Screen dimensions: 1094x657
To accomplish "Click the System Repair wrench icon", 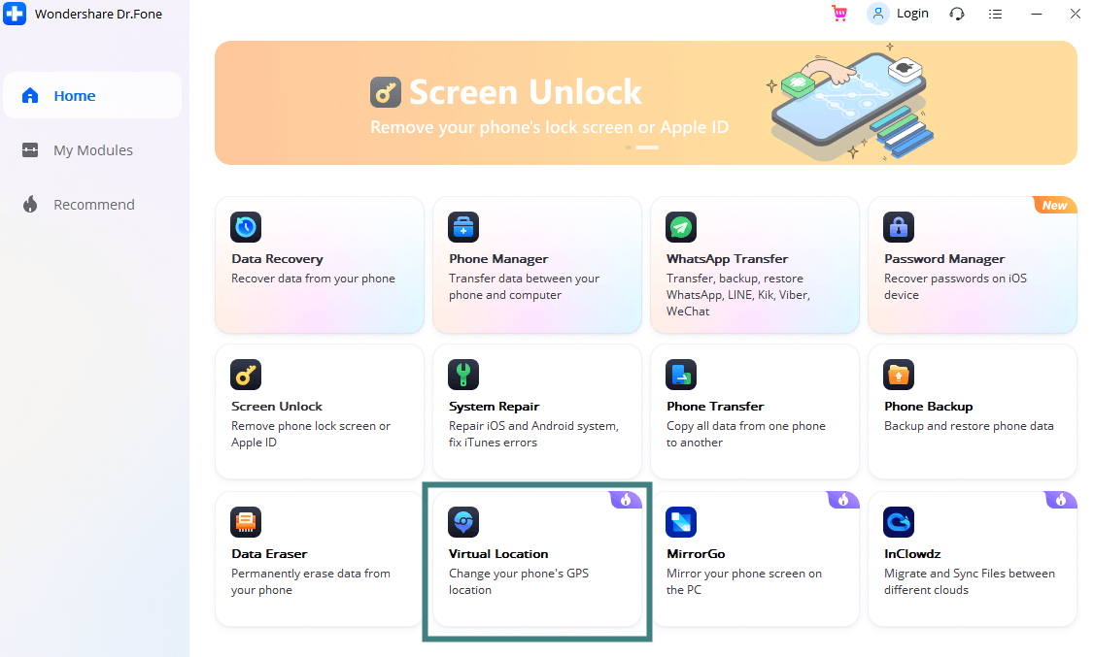I will click(463, 375).
